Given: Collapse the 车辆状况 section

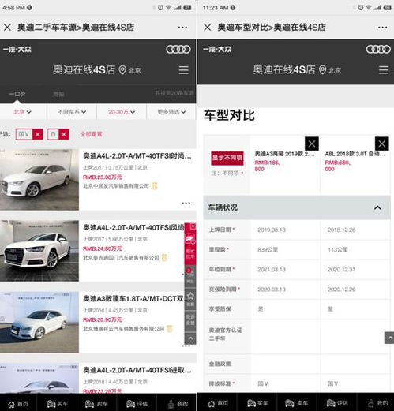Looking at the screenshot, I should pyautogui.click(x=377, y=207).
